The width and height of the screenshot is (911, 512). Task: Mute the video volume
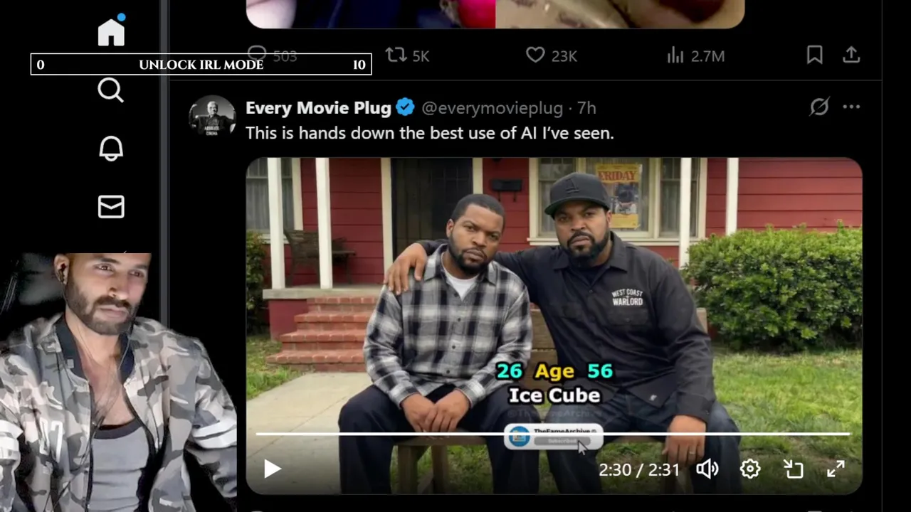707,469
